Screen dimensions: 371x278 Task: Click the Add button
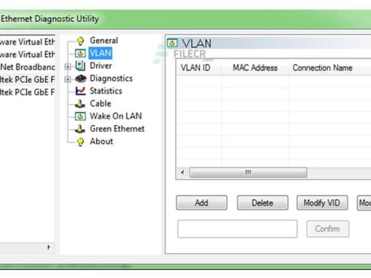click(x=201, y=203)
